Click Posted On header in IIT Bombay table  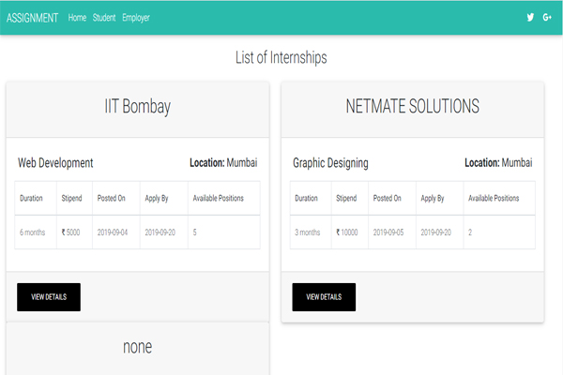pos(116,198)
